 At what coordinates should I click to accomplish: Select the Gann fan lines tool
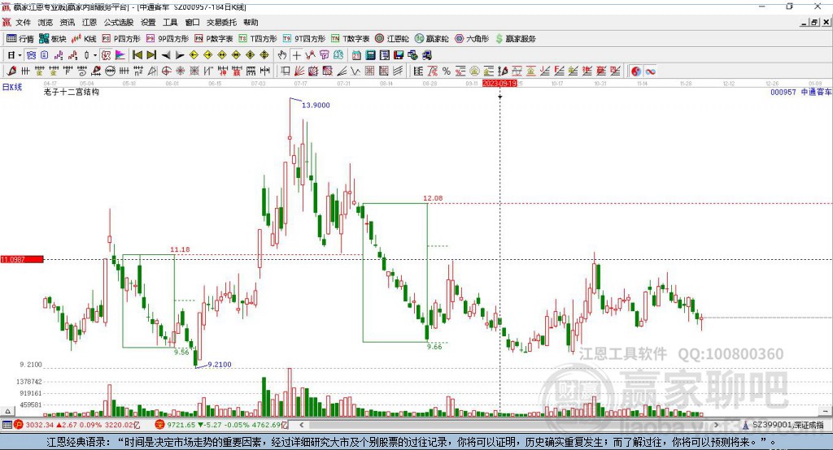click(299, 71)
